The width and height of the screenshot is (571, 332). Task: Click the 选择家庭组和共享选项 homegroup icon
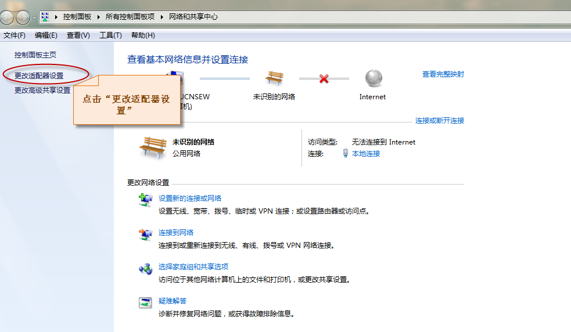pyautogui.click(x=145, y=269)
